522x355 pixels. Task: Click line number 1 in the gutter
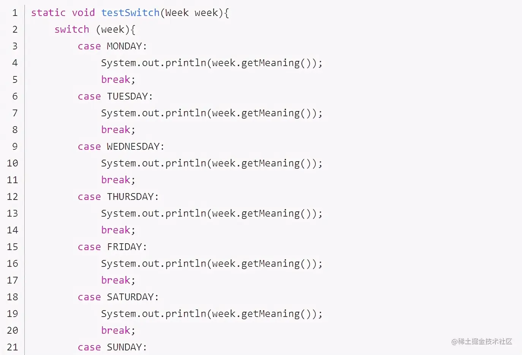(x=15, y=13)
